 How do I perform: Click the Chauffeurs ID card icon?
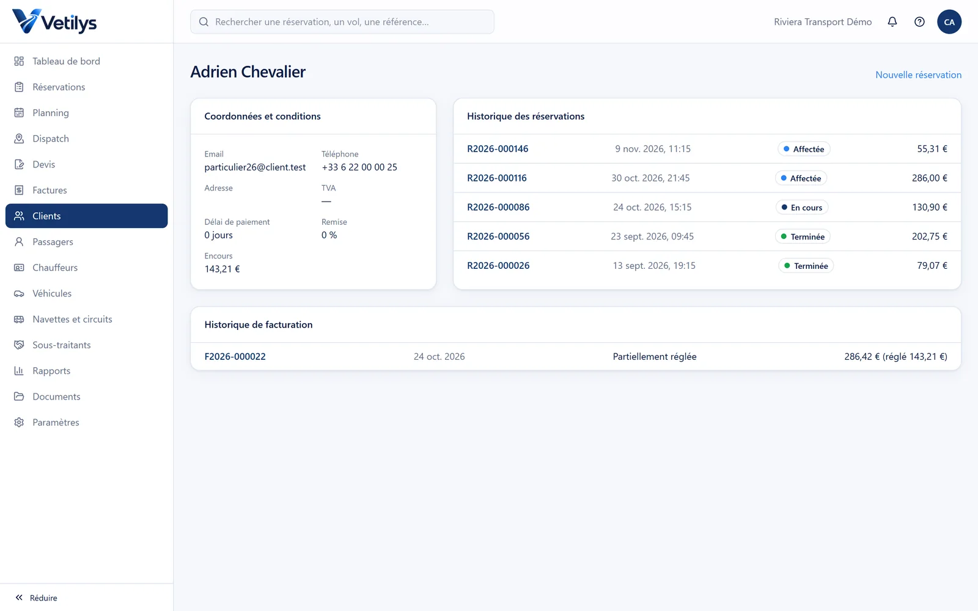(x=19, y=268)
